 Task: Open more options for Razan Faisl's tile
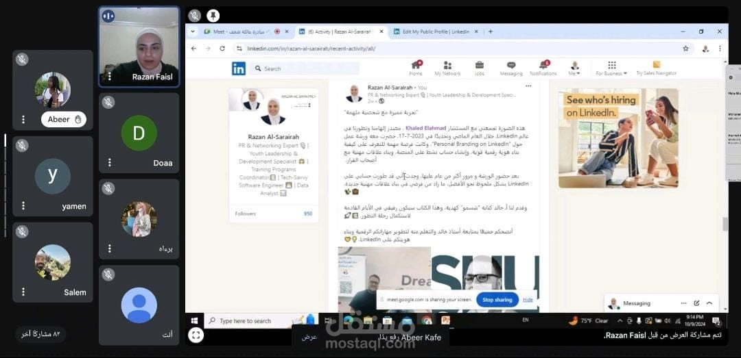[x=110, y=77]
